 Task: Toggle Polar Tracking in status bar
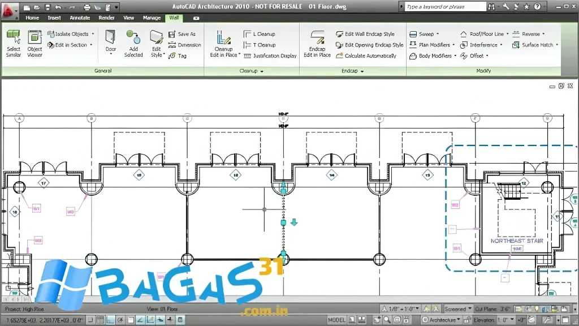tap(120, 320)
